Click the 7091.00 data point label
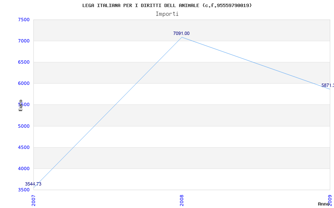 tap(181, 33)
